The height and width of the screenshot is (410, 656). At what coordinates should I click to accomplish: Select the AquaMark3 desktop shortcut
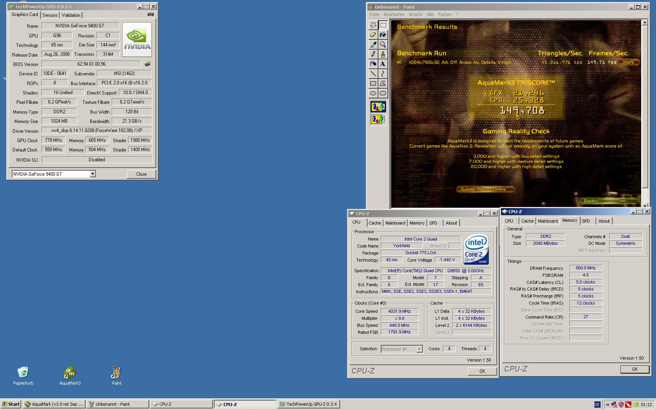pos(70,376)
